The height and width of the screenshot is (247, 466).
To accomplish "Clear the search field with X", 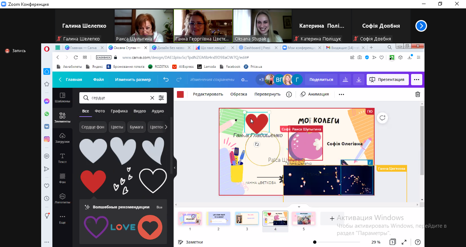I will click(152, 98).
